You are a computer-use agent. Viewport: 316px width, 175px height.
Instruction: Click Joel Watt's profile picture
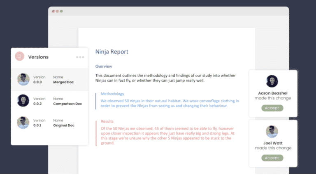point(272,131)
